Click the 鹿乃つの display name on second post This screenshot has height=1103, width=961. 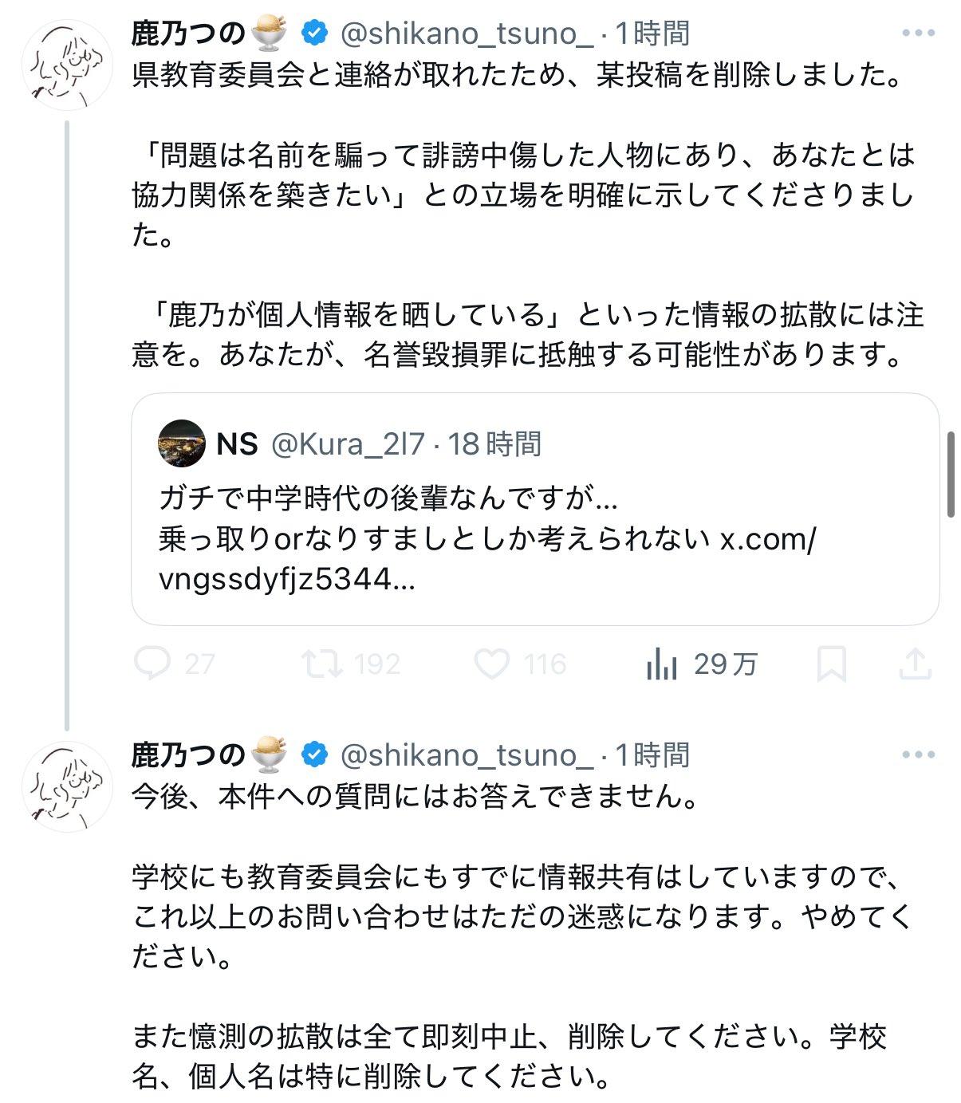[188, 754]
